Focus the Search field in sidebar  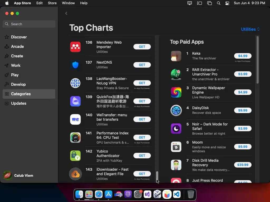pos(29,24)
